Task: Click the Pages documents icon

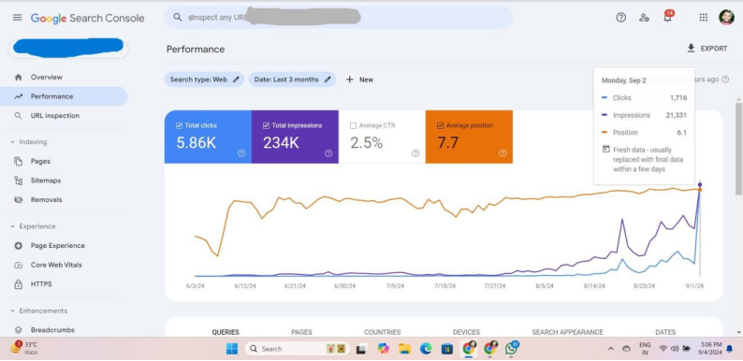Action: point(18,162)
